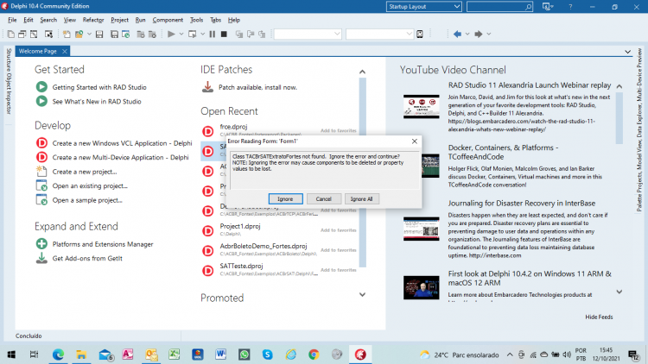Open WhatsApp from the taskbar

(245, 355)
